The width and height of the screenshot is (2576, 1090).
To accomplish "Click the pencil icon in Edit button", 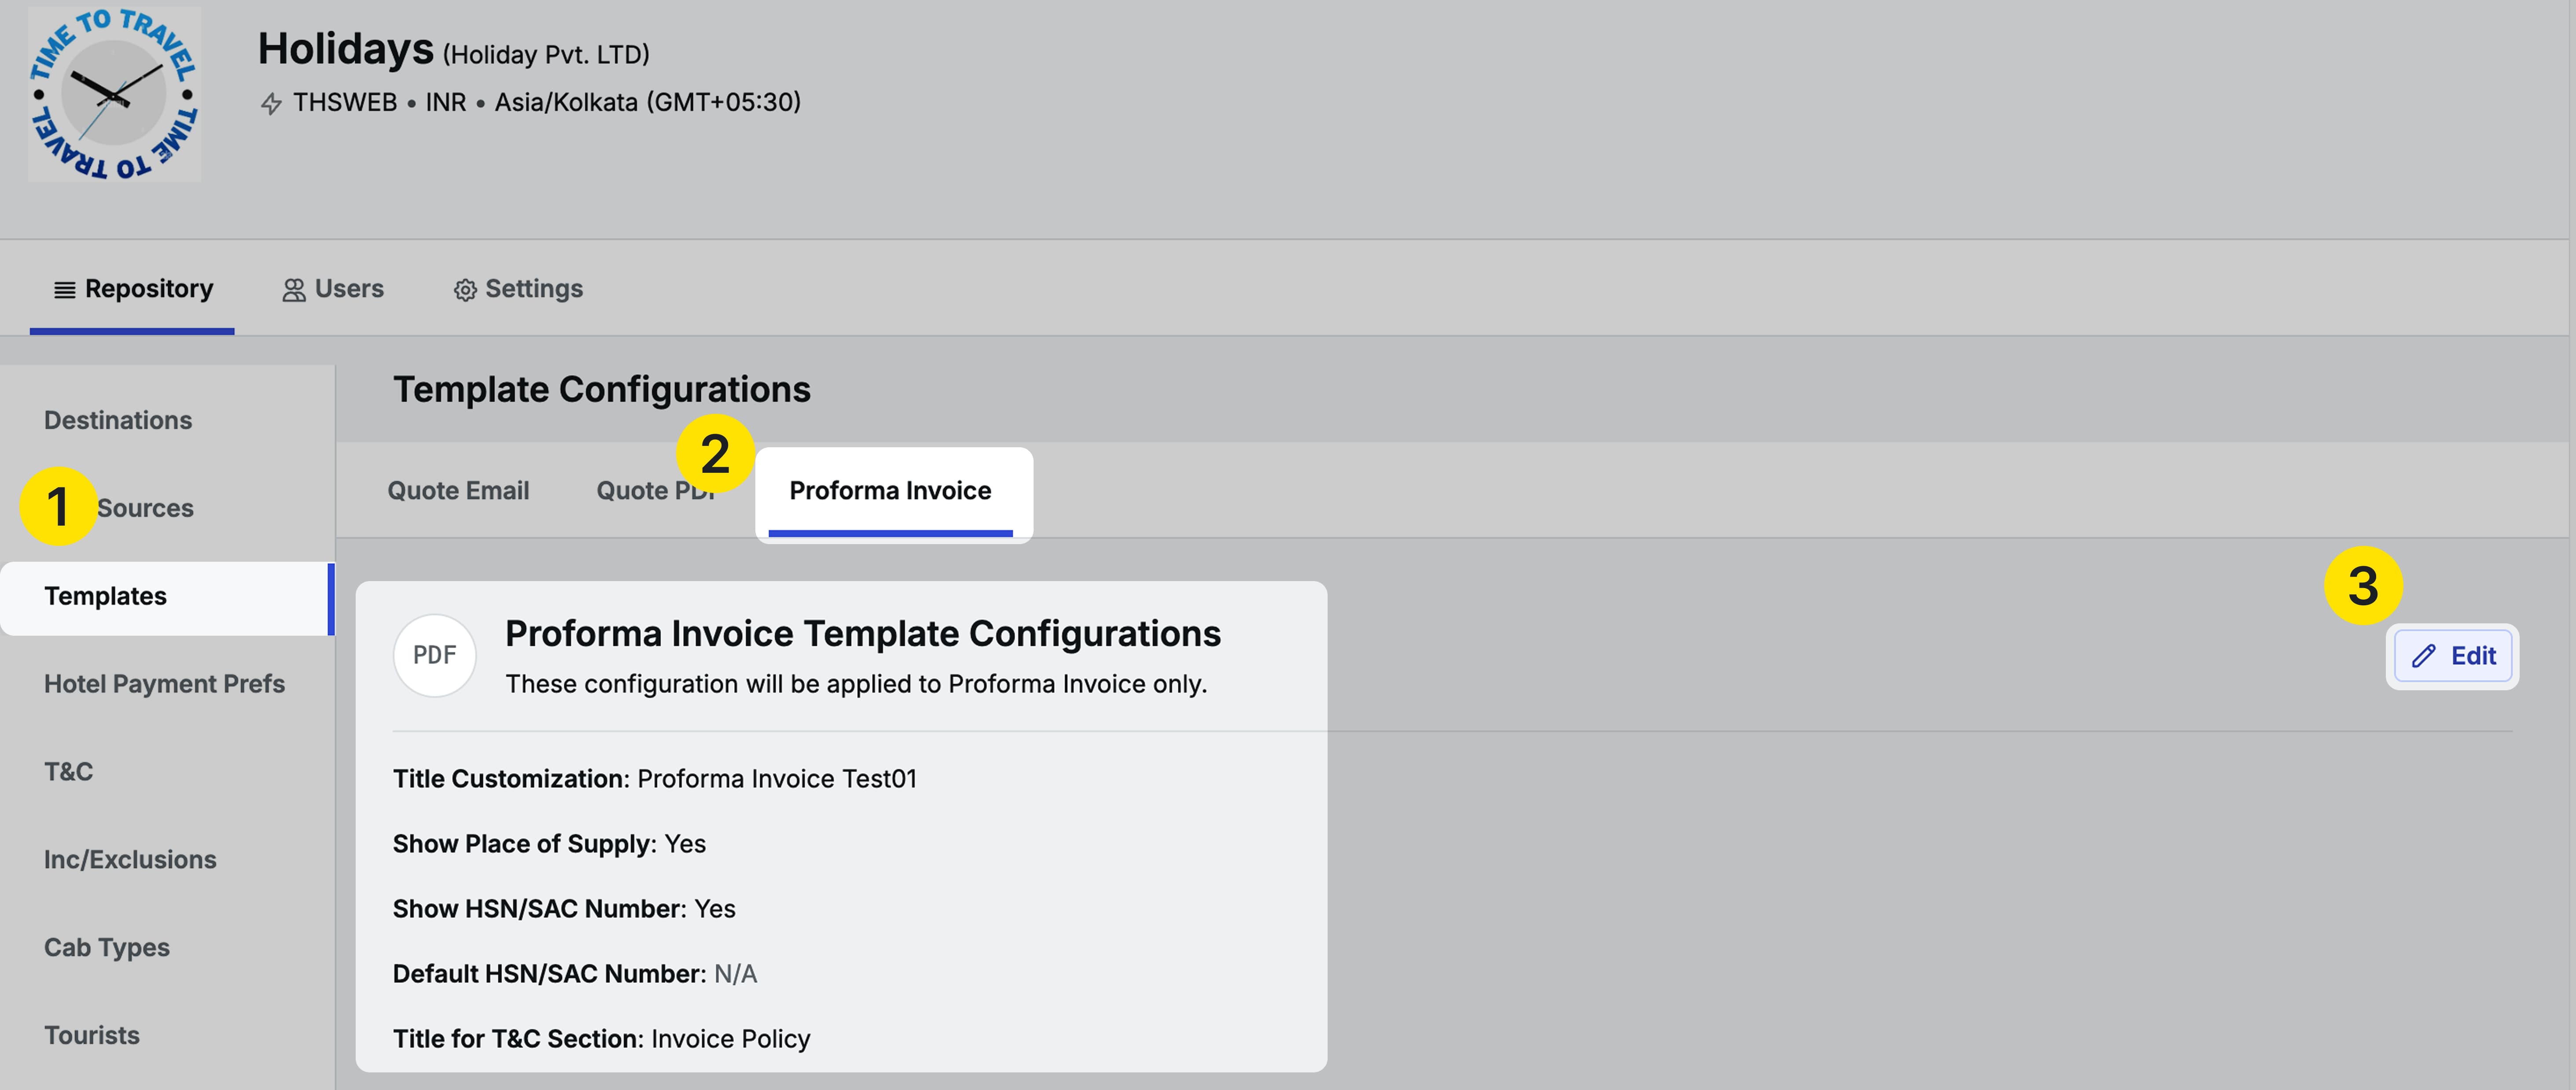I will (x=2423, y=656).
